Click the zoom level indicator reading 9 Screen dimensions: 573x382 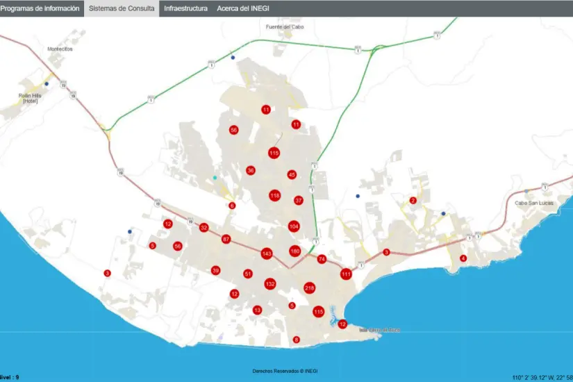pyautogui.click(x=10, y=377)
